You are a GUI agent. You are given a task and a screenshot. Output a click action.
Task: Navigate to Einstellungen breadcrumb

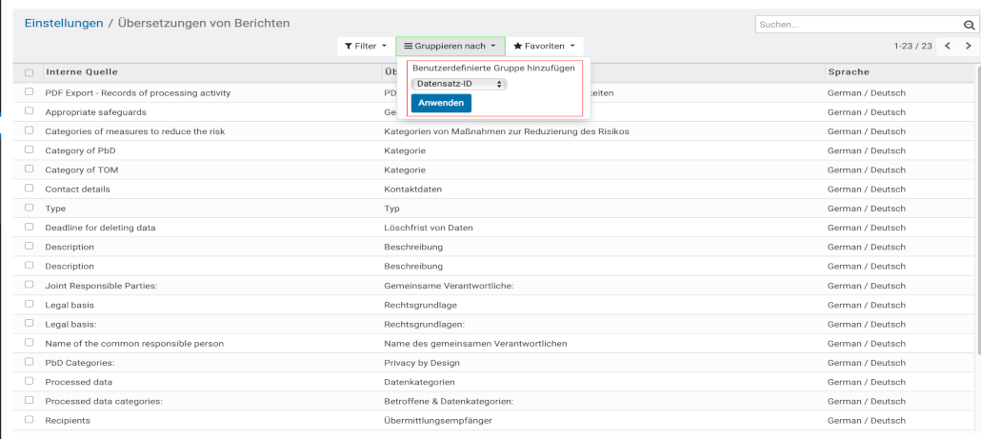point(63,23)
